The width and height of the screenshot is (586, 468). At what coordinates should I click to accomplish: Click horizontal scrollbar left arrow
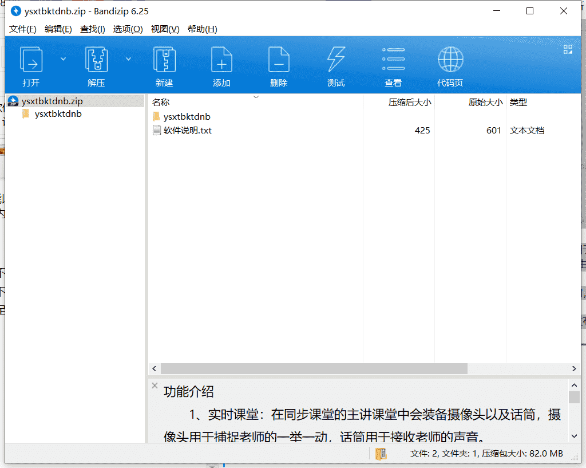click(x=155, y=368)
